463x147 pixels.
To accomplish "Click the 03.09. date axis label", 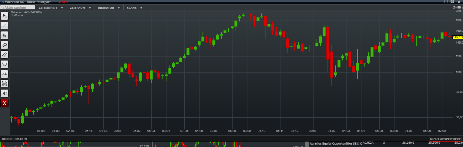I will [x=247, y=131].
